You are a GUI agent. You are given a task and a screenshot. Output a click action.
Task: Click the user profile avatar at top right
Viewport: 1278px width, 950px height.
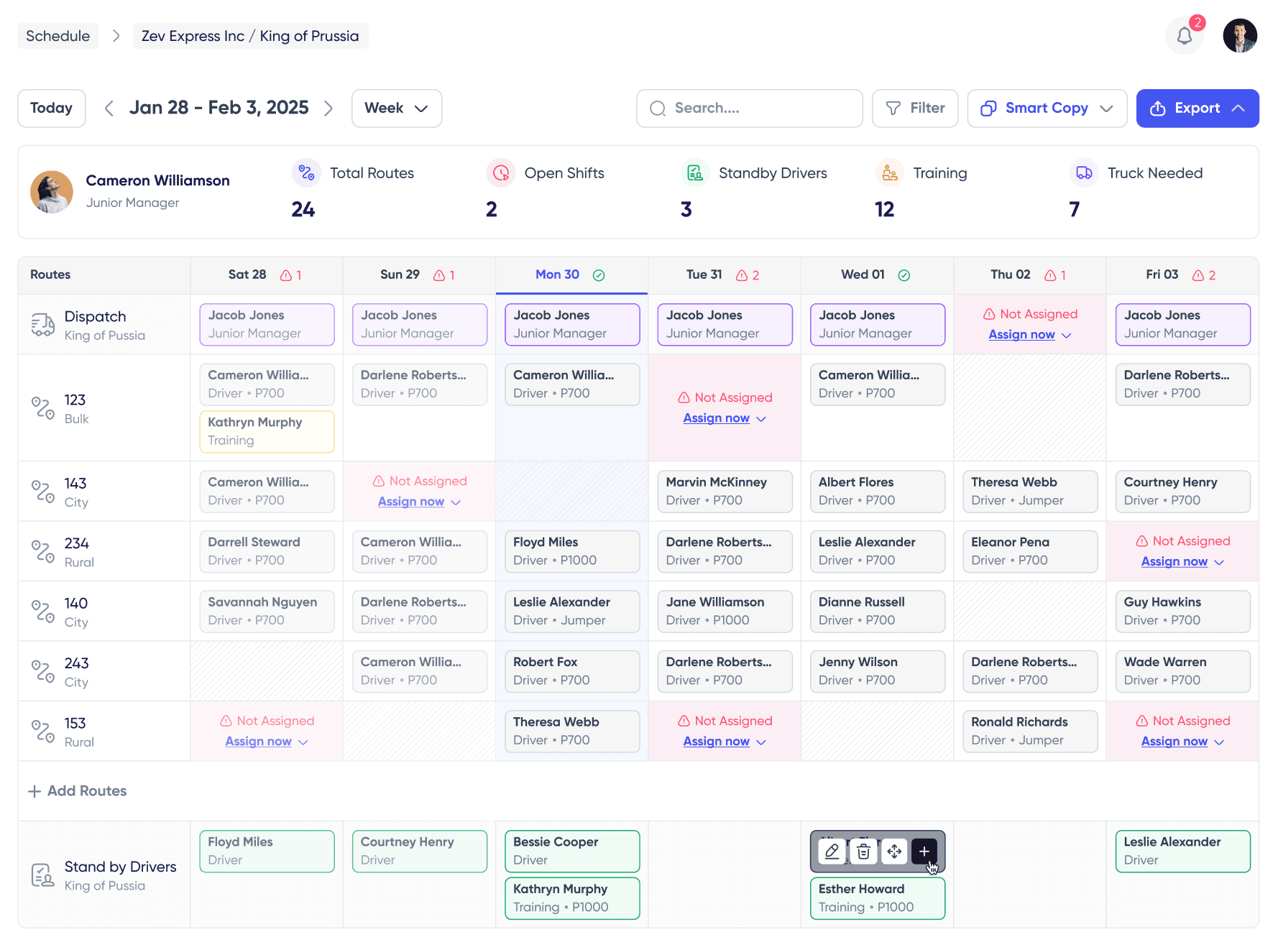click(x=1240, y=36)
